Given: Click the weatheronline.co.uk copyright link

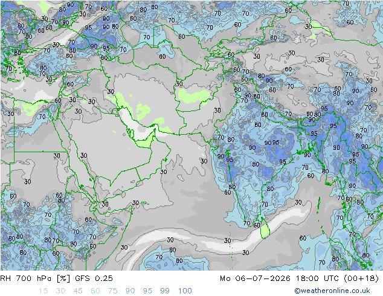Looking at the screenshot, I should pos(332,291).
